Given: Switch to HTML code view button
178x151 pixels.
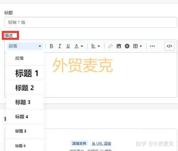Looking at the screenshot, I should (169, 46).
